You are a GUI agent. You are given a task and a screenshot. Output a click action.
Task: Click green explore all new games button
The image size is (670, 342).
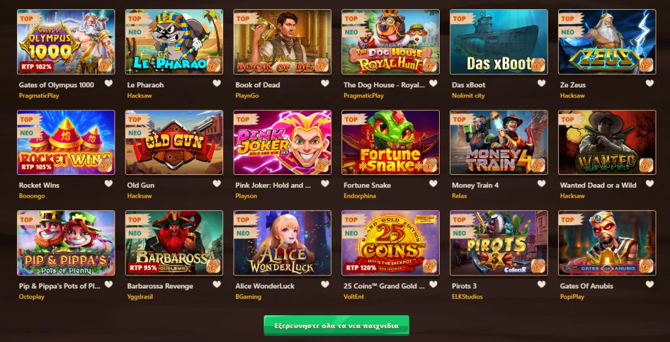tap(336, 326)
